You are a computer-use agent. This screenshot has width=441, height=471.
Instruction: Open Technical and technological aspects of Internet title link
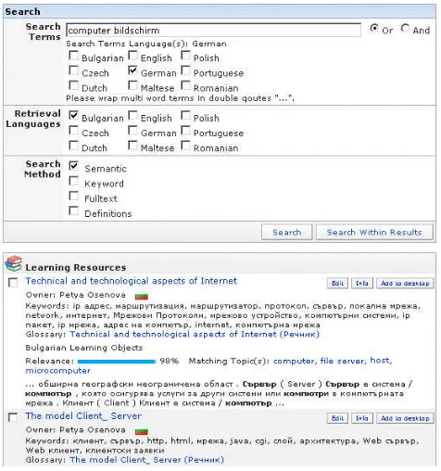pos(132,281)
